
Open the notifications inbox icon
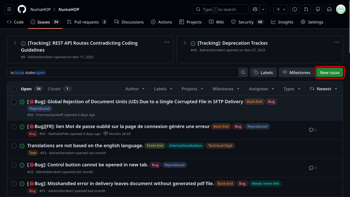[328, 9]
